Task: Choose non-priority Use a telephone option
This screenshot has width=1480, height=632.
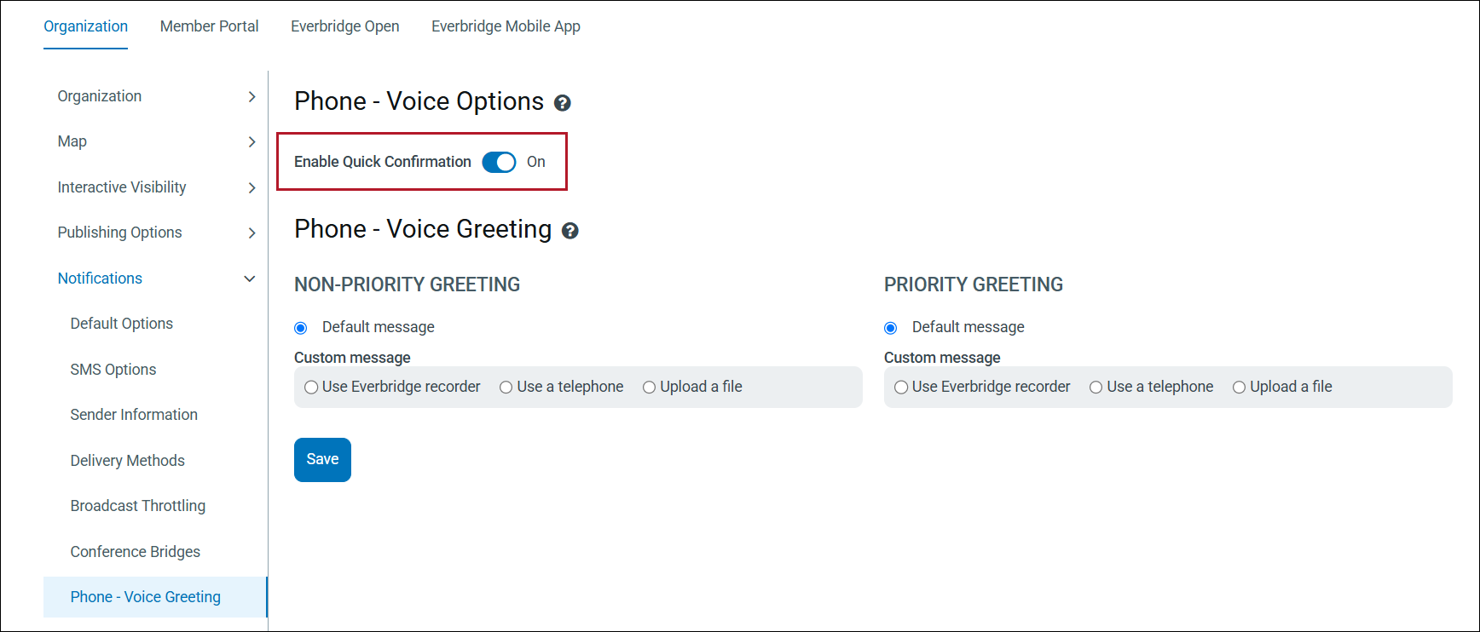Action: coord(506,388)
